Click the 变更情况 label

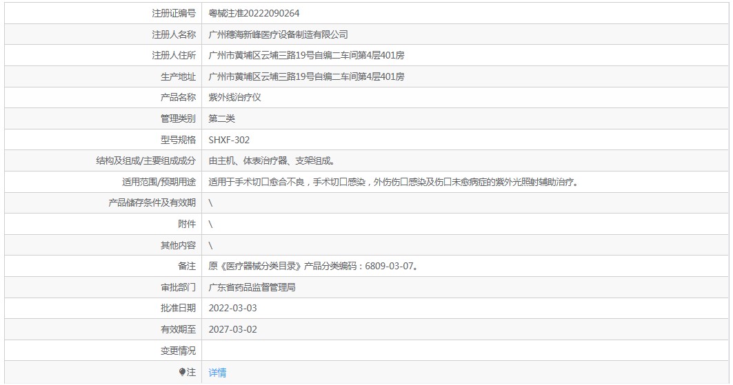tap(178, 351)
